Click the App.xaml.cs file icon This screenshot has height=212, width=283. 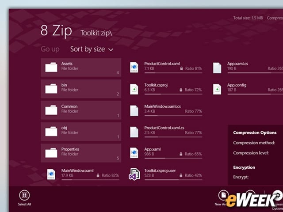tap(217, 68)
